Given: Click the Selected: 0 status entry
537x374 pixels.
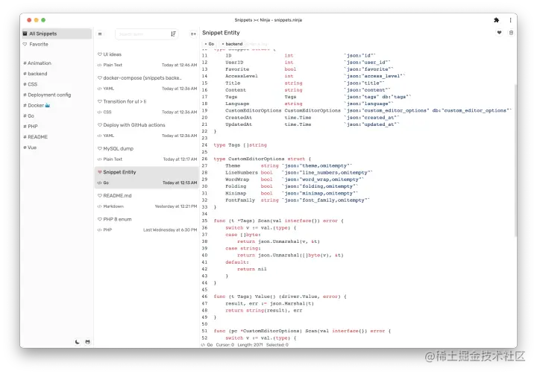Looking at the screenshot, I should pyautogui.click(x=277, y=345).
